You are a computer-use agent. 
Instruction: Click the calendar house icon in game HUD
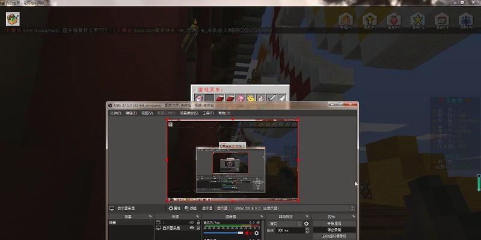pyautogui.click(x=442, y=21)
